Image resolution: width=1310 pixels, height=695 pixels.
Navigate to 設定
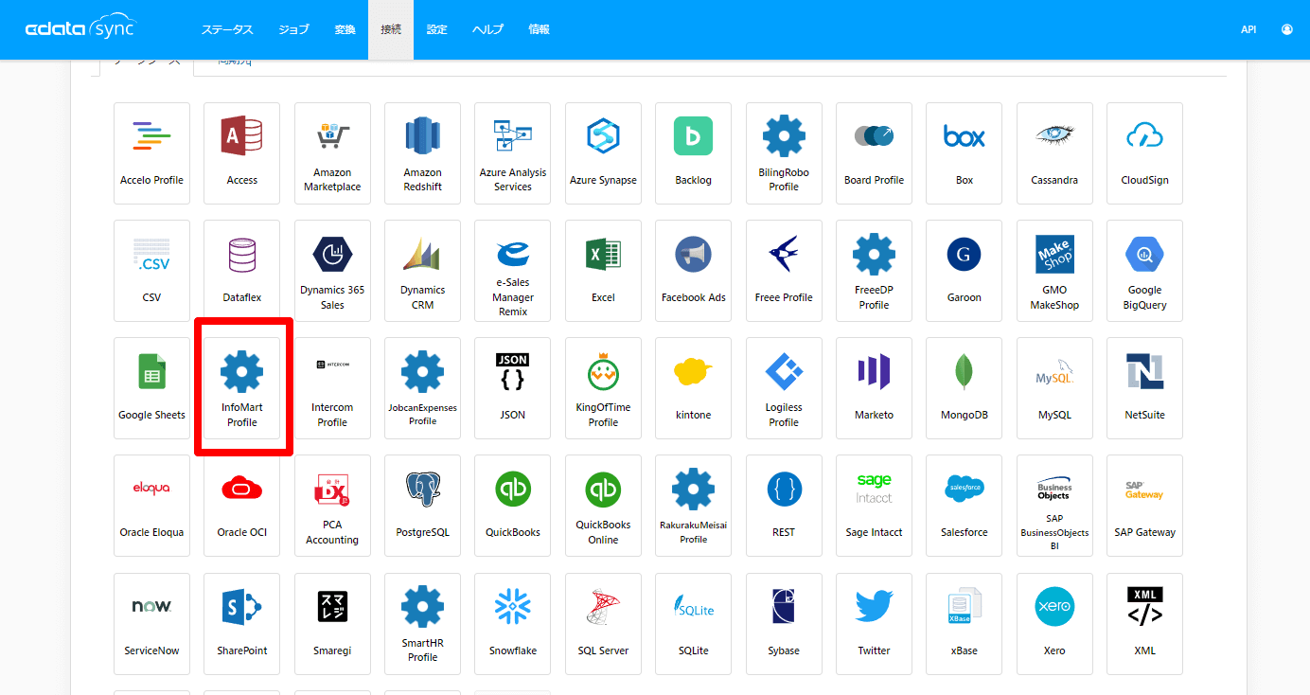tap(436, 29)
